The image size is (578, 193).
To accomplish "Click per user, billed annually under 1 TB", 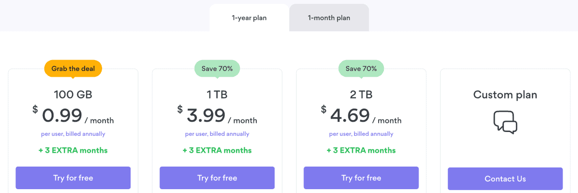I will pos(217,134).
